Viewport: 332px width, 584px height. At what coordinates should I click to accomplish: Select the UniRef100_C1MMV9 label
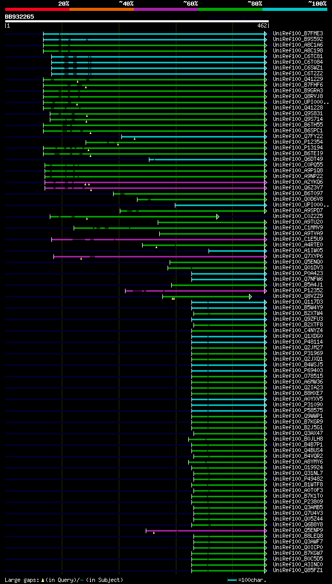298,227
